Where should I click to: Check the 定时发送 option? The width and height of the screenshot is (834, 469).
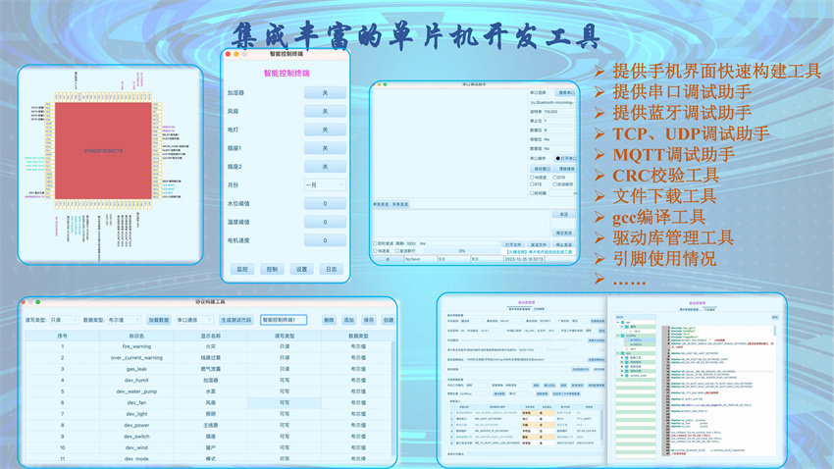click(x=376, y=243)
